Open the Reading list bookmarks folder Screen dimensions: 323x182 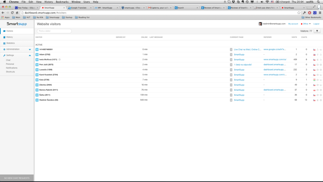click(82, 17)
